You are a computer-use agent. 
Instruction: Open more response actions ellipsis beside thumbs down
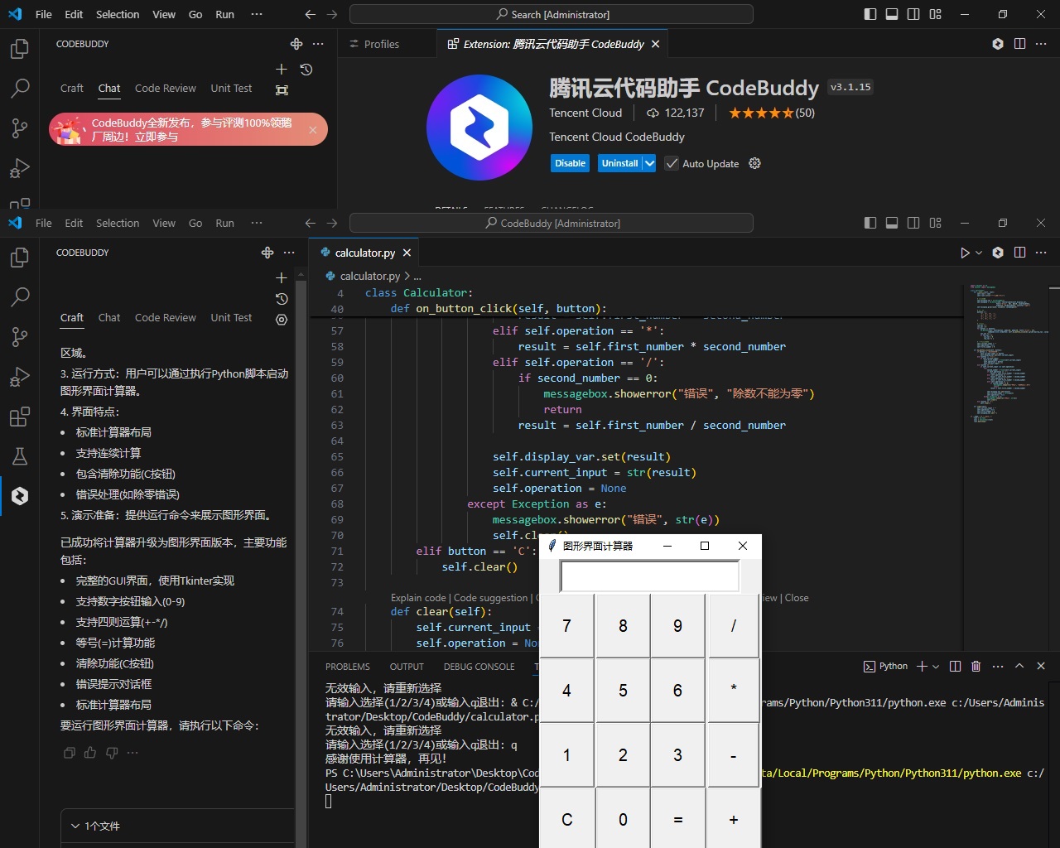132,753
